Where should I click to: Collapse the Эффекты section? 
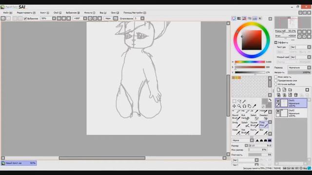pos(276,42)
